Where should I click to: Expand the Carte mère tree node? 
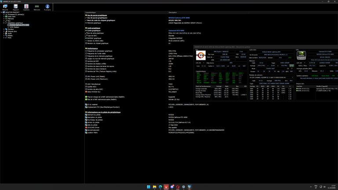(4, 17)
